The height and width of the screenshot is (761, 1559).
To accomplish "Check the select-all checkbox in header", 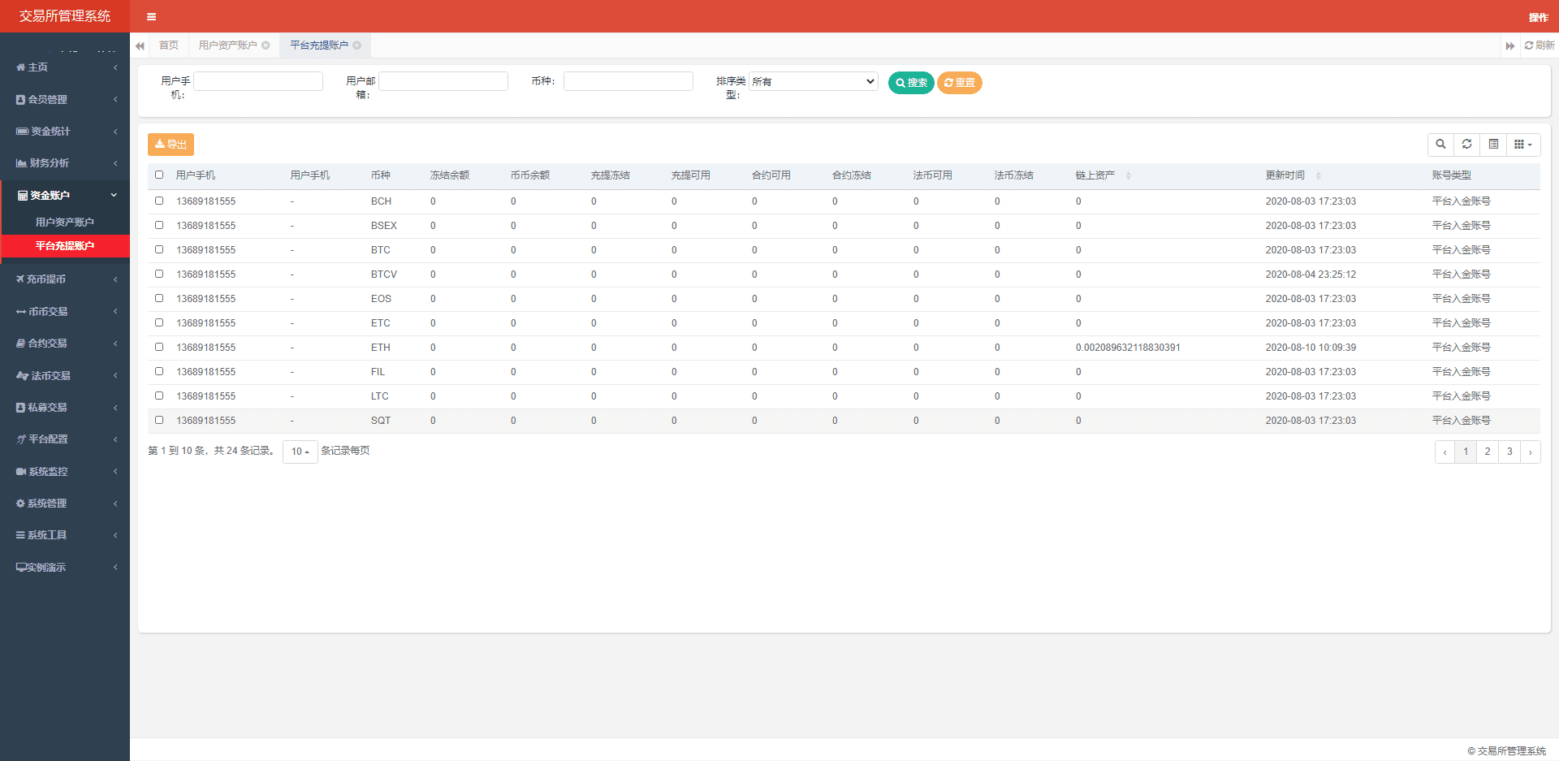I will (x=159, y=175).
